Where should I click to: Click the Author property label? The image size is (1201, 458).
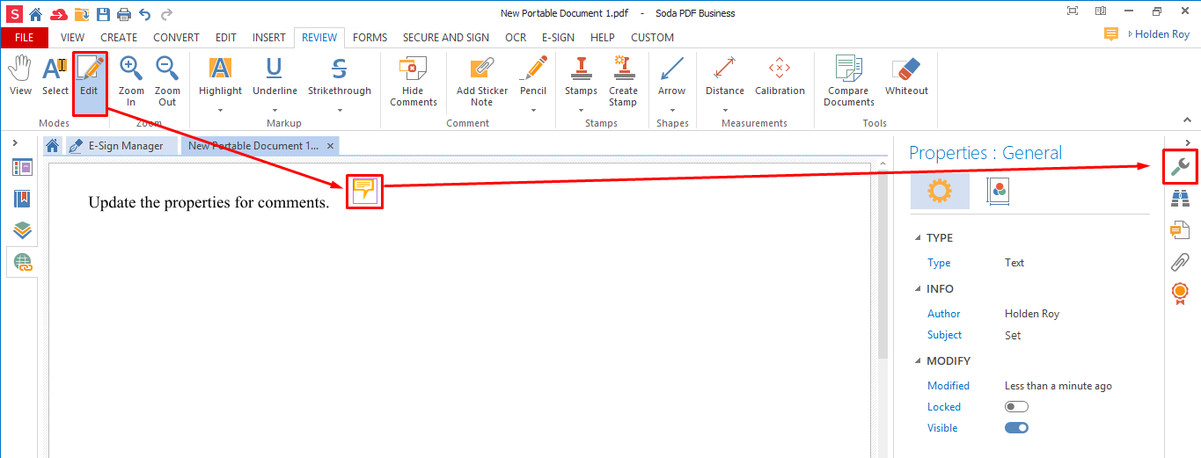point(943,314)
